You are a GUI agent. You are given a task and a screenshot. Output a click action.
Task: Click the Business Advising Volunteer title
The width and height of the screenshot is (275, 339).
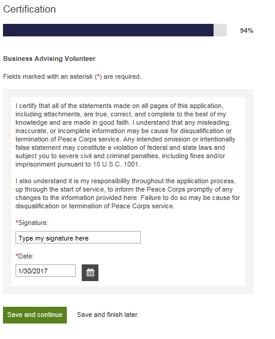click(50, 58)
